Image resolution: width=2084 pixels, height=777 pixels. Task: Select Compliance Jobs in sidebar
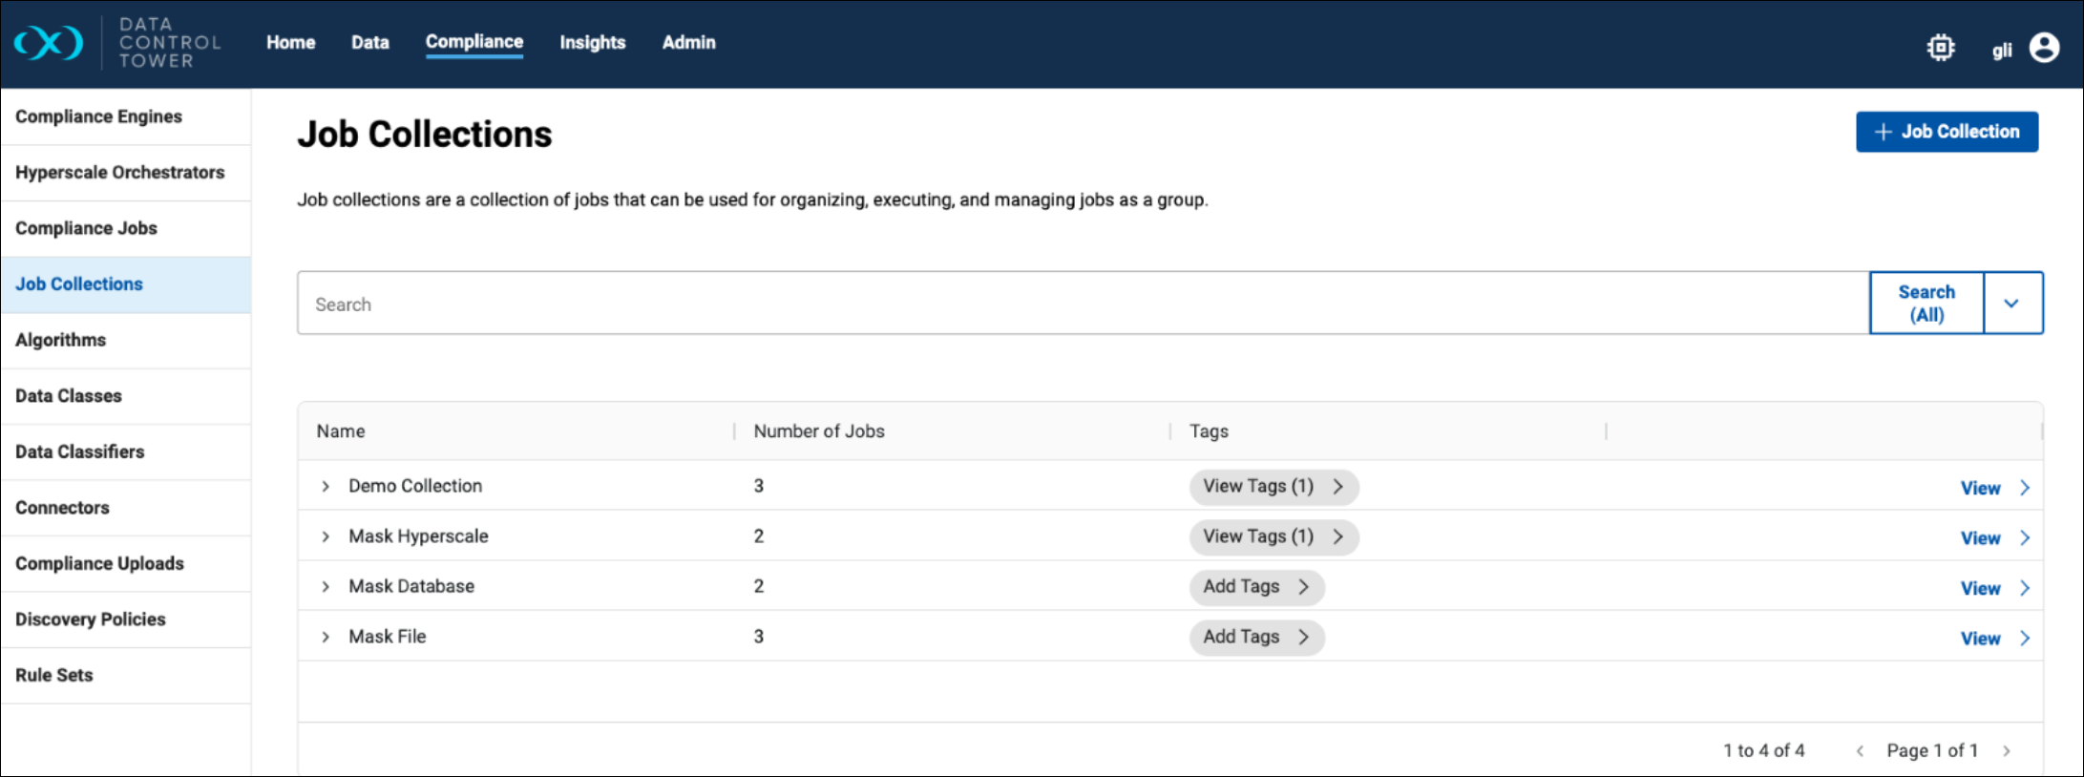pos(86,228)
